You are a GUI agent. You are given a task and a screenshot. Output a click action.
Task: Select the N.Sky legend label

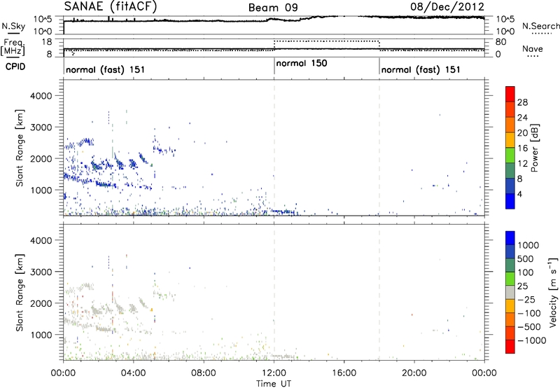[x=13, y=26]
